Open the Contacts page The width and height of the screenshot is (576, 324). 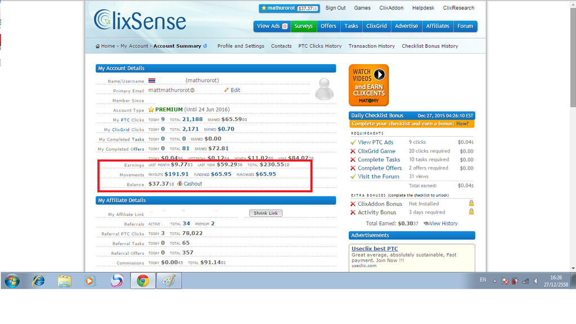(x=281, y=46)
